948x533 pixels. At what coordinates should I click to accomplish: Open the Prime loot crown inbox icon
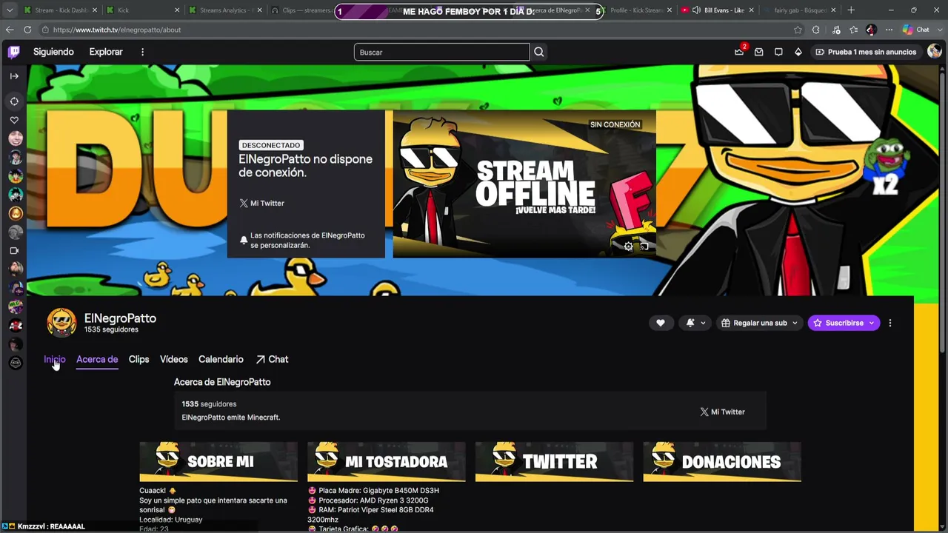click(739, 52)
